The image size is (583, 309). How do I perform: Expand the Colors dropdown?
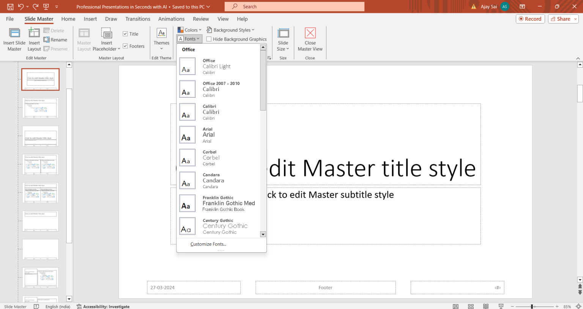click(x=189, y=30)
